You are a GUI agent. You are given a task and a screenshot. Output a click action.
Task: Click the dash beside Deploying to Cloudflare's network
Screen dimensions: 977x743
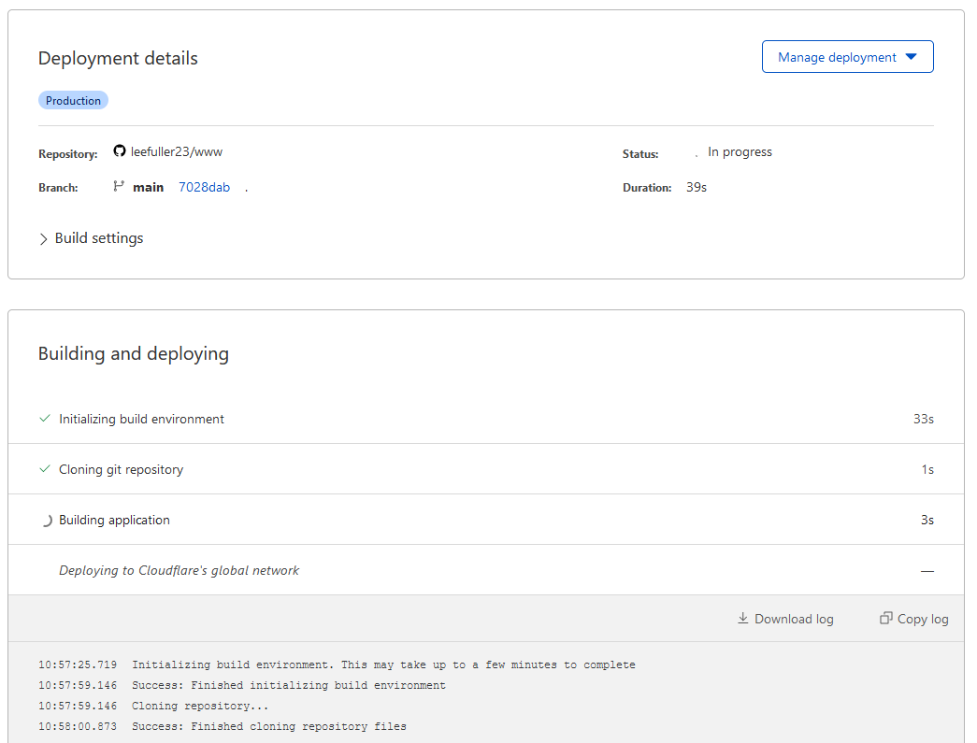(927, 569)
